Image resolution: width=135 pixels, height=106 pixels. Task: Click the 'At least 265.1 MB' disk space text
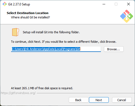(42, 88)
